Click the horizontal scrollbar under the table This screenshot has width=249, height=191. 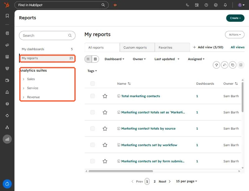(x=121, y=171)
